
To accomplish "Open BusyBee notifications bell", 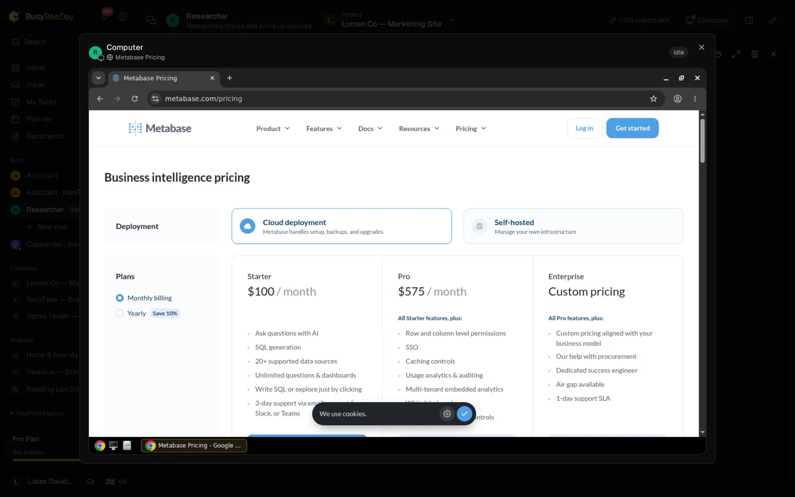I will (104, 16).
